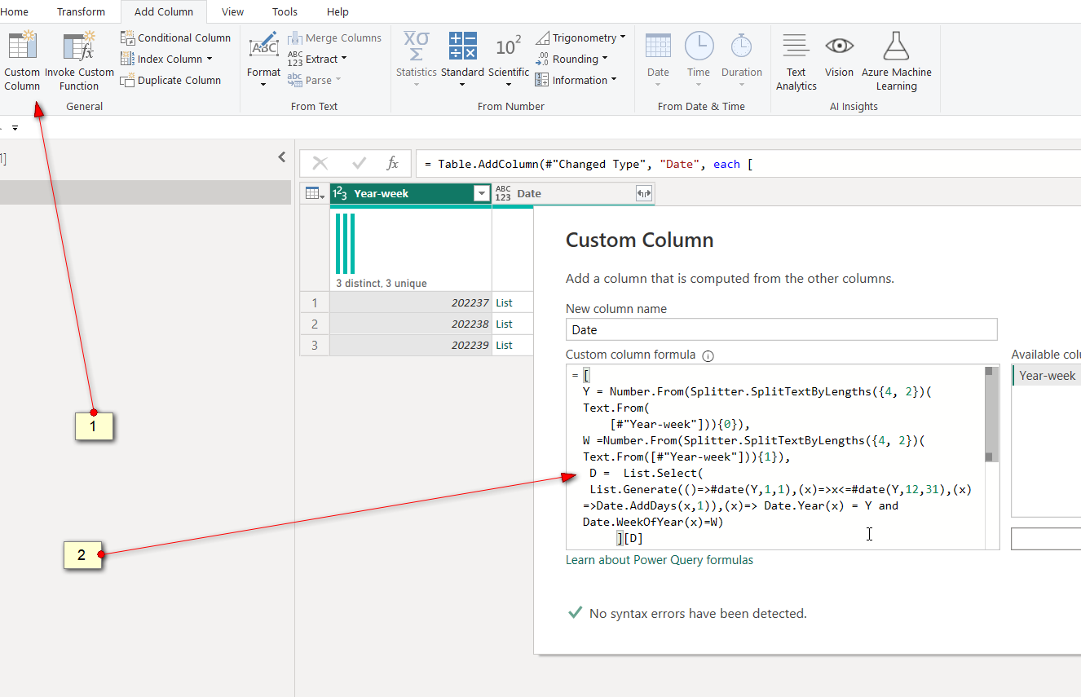Screen dimensions: 1081x697
Task: Click the fx add step icon
Action: [393, 164]
